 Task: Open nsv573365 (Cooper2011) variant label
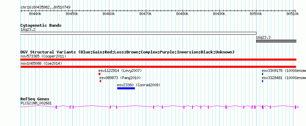43,56
